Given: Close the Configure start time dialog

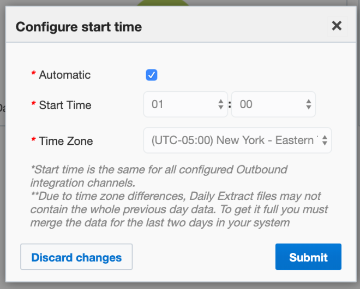Looking at the screenshot, I should [x=337, y=25].
